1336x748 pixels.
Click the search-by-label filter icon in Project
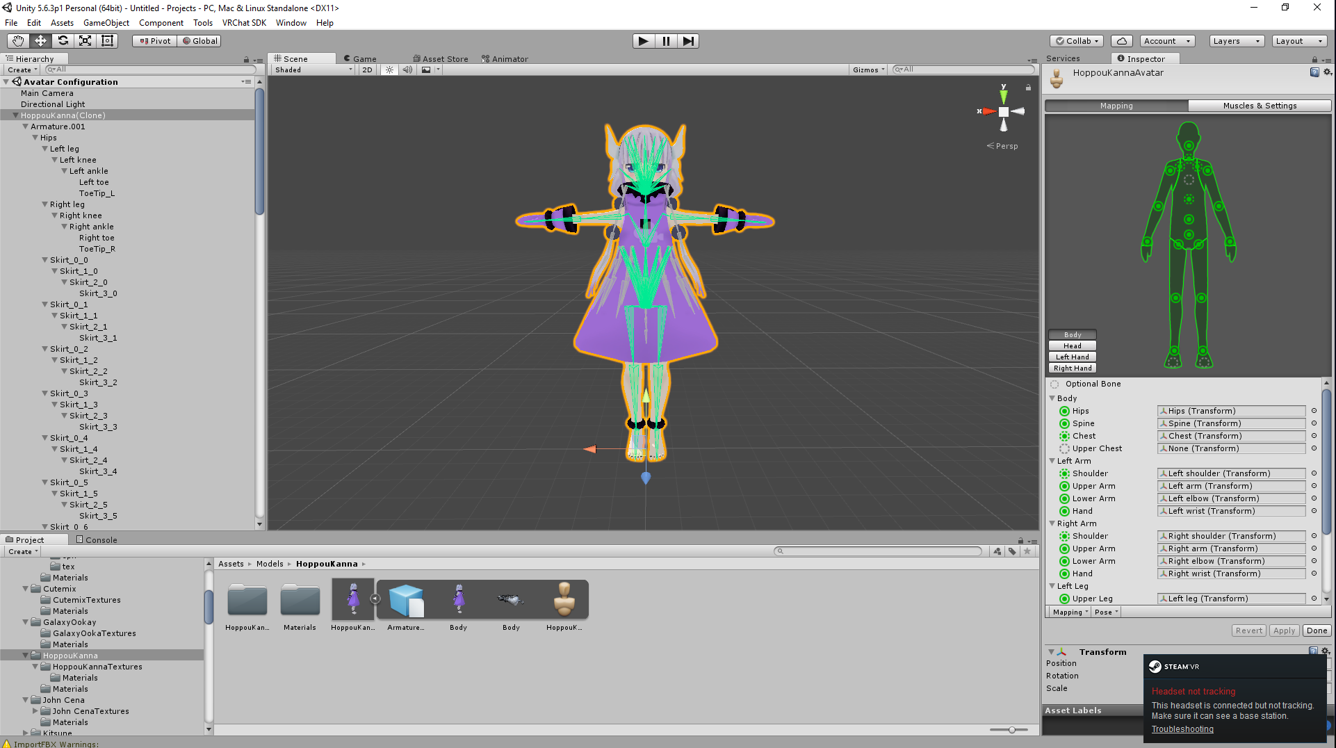click(1012, 551)
